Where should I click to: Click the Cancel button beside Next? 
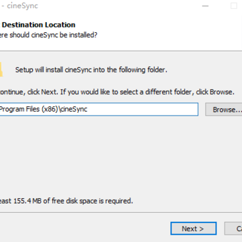click(233, 229)
